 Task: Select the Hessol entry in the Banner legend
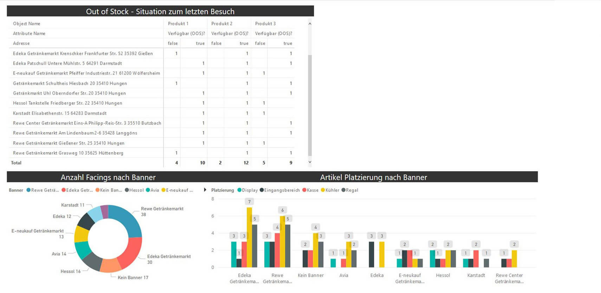[134, 190]
